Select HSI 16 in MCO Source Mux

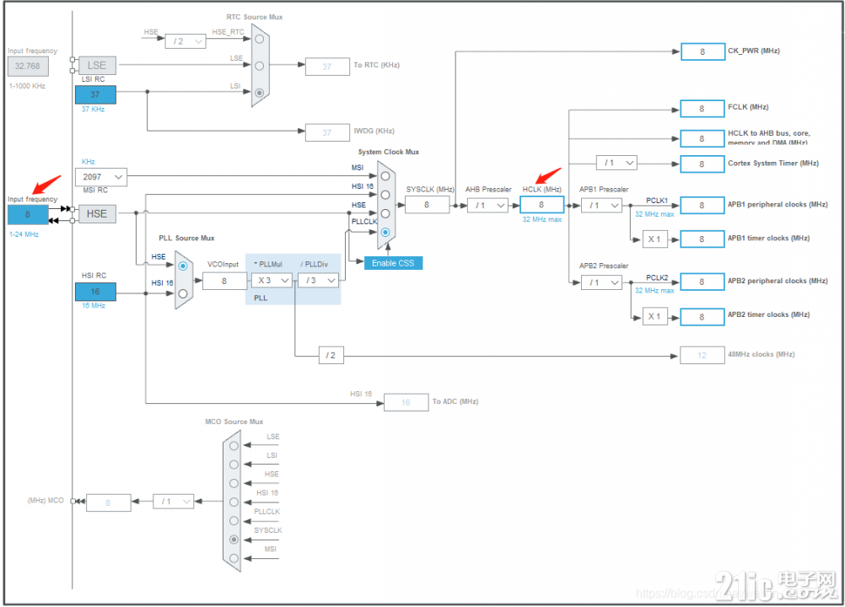[x=234, y=502]
